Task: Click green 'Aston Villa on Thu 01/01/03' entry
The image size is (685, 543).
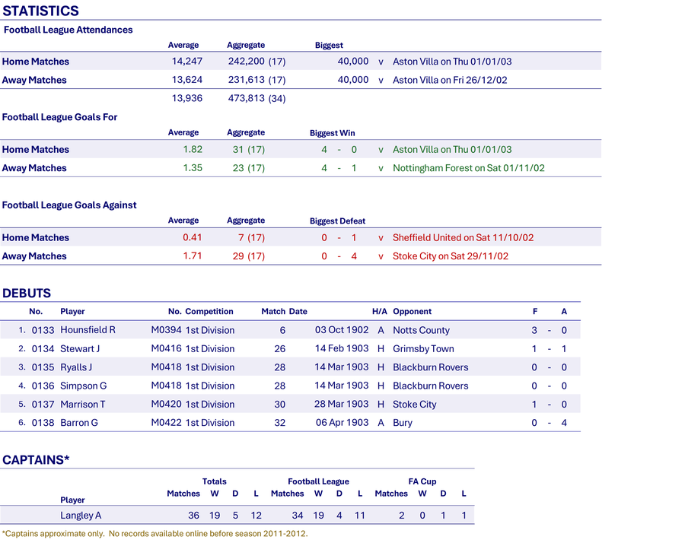Action: click(x=452, y=149)
